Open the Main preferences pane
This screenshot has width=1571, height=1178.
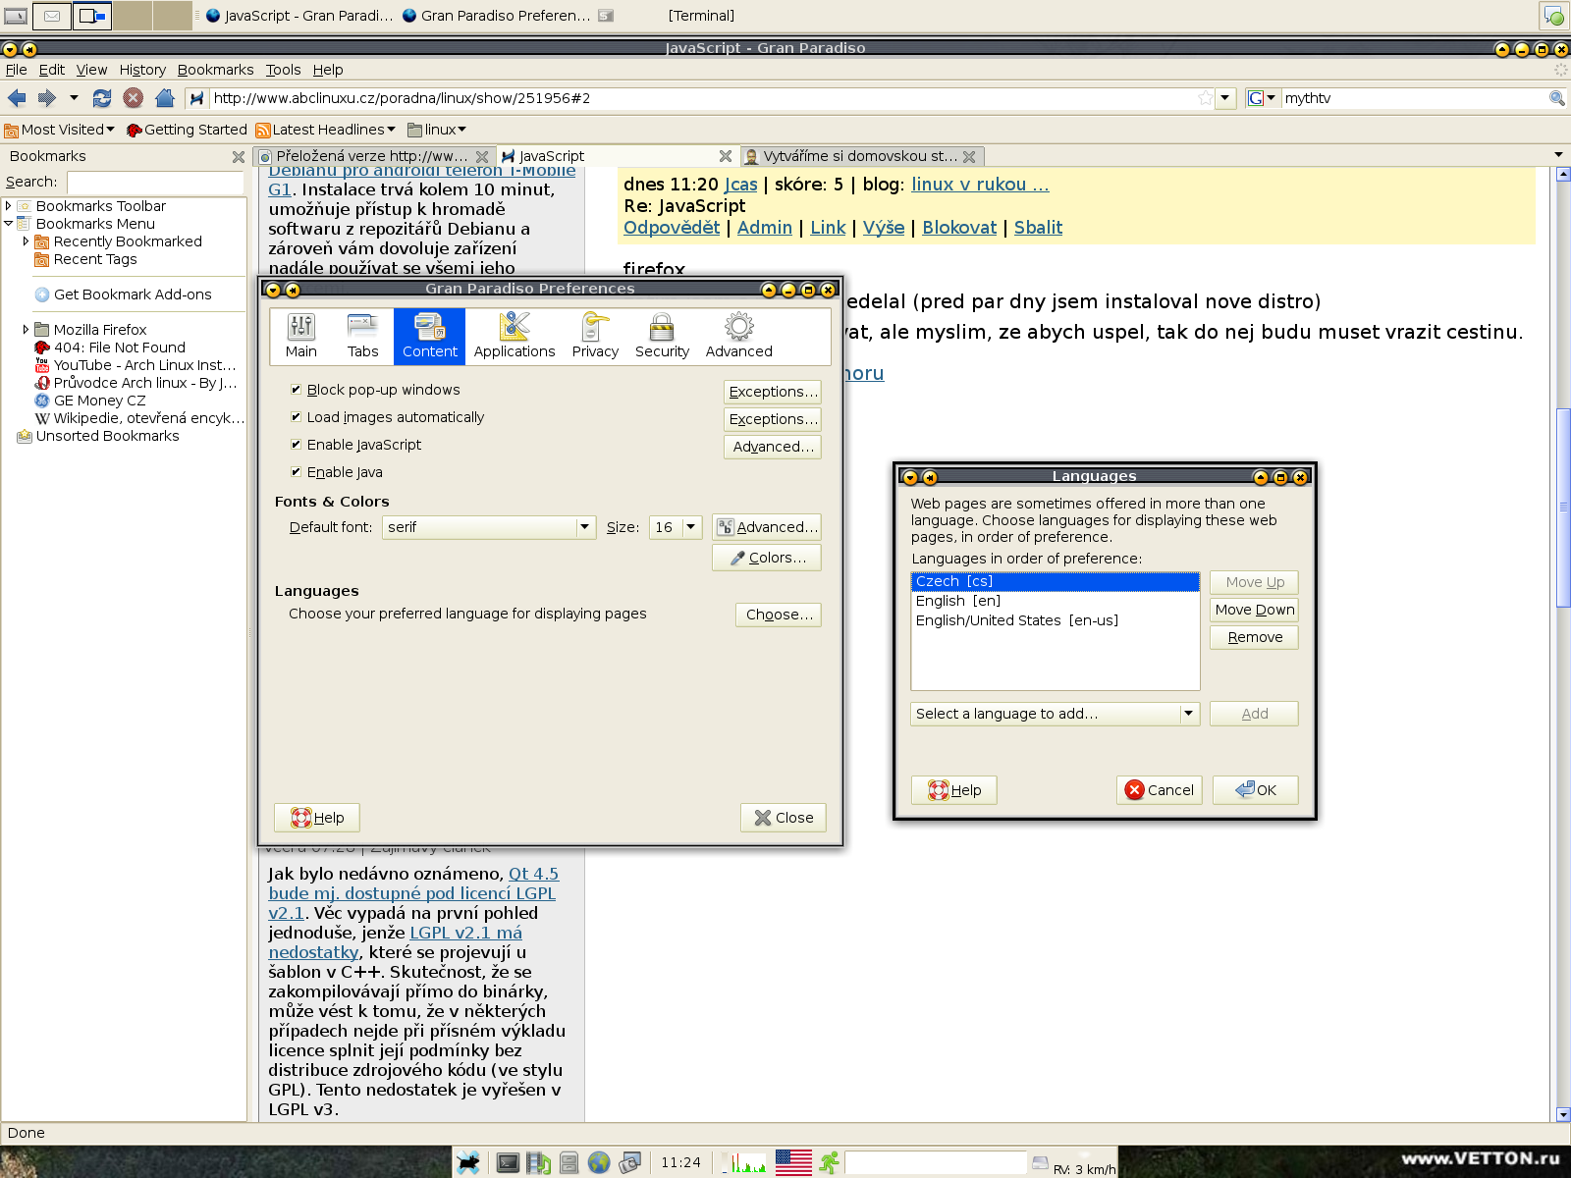click(301, 336)
